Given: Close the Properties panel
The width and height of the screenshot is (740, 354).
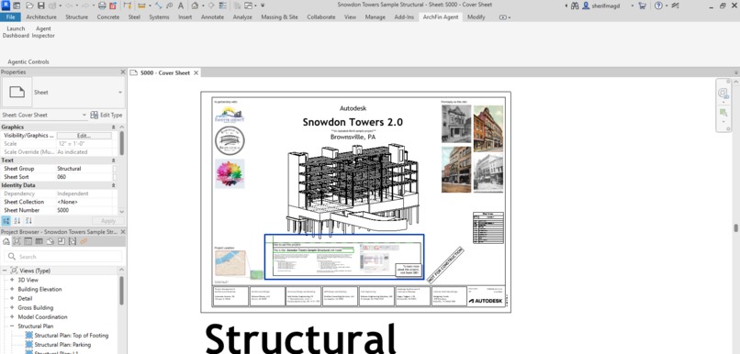Looking at the screenshot, I should pyautogui.click(x=123, y=72).
